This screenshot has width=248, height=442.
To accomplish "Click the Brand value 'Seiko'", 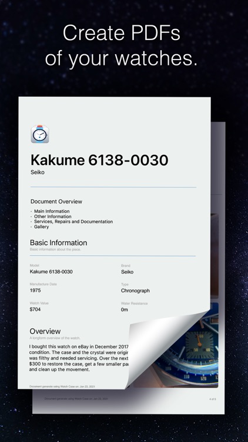I will (x=127, y=272).
